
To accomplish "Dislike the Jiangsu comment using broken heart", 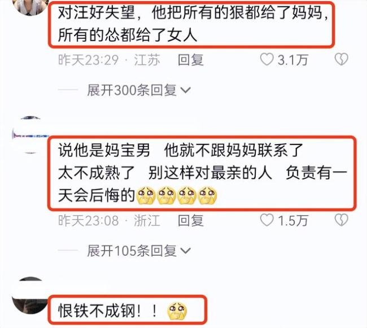I will click(341, 59).
